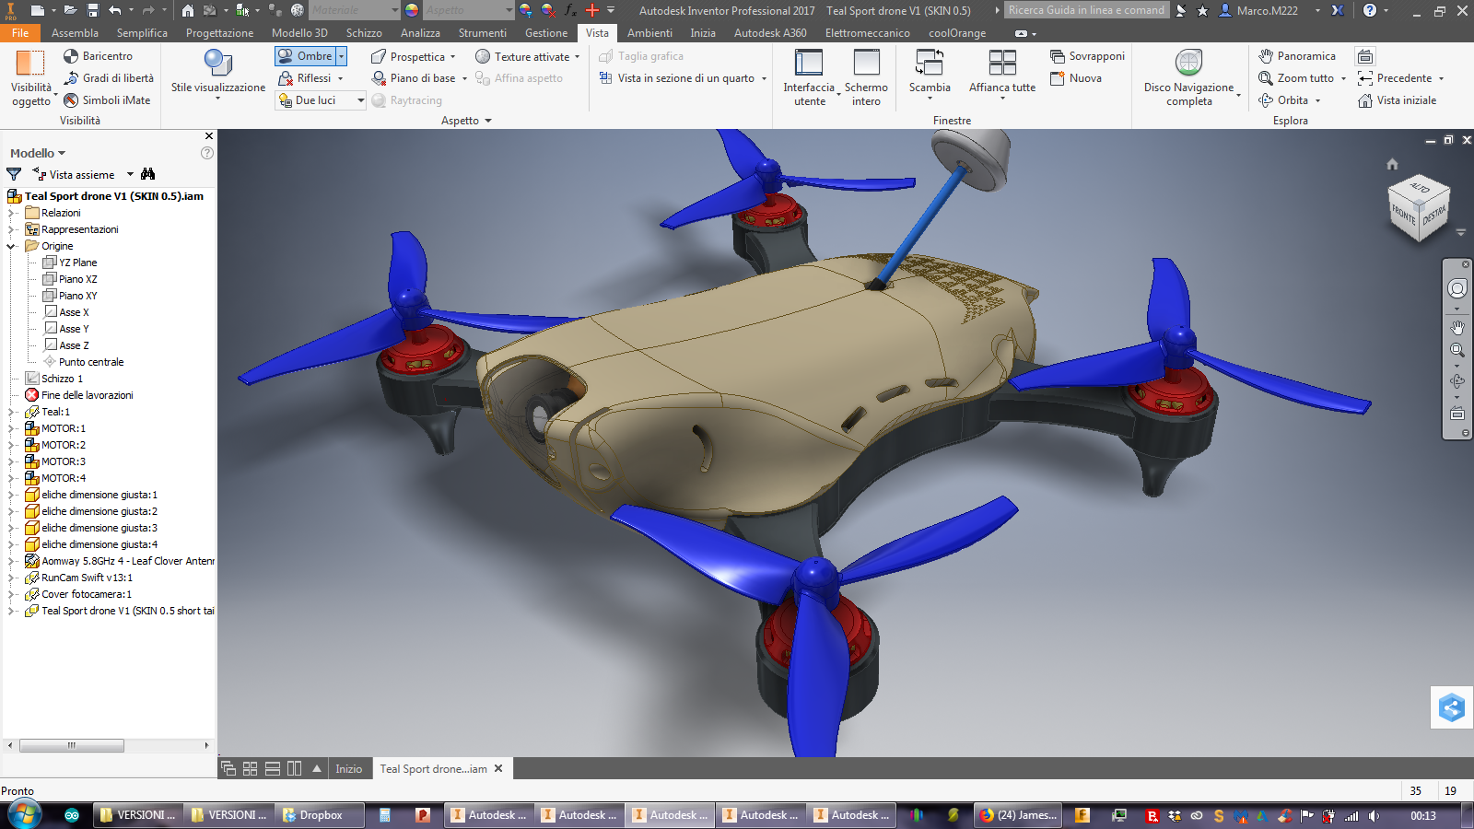
Task: Open the Ombre dropdown arrow
Action: point(341,56)
